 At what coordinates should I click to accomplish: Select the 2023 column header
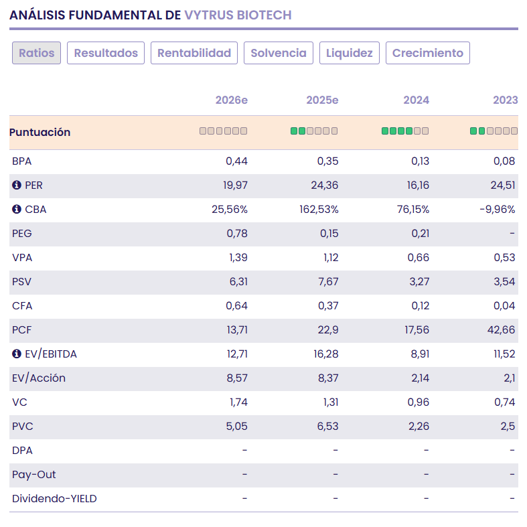click(506, 100)
